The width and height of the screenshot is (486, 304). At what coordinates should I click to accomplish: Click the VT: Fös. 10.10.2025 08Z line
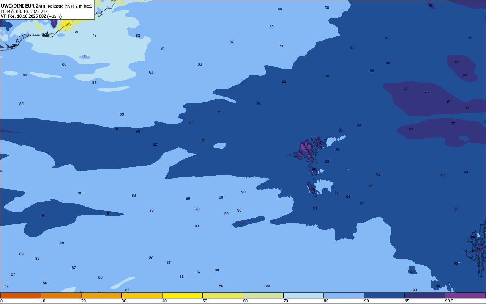click(24, 16)
